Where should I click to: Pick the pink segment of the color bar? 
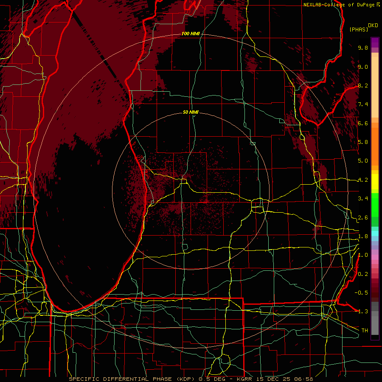point(375,257)
